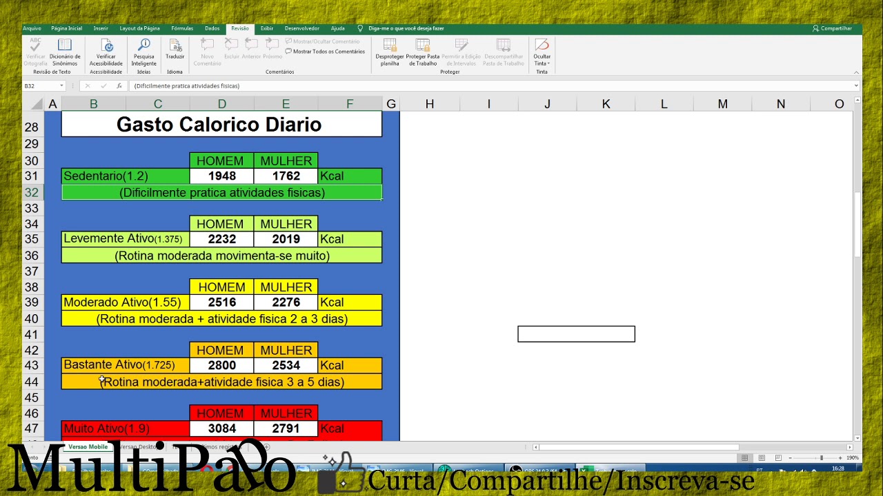Select cell with value 2791
This screenshot has height=496, width=883.
click(x=286, y=428)
